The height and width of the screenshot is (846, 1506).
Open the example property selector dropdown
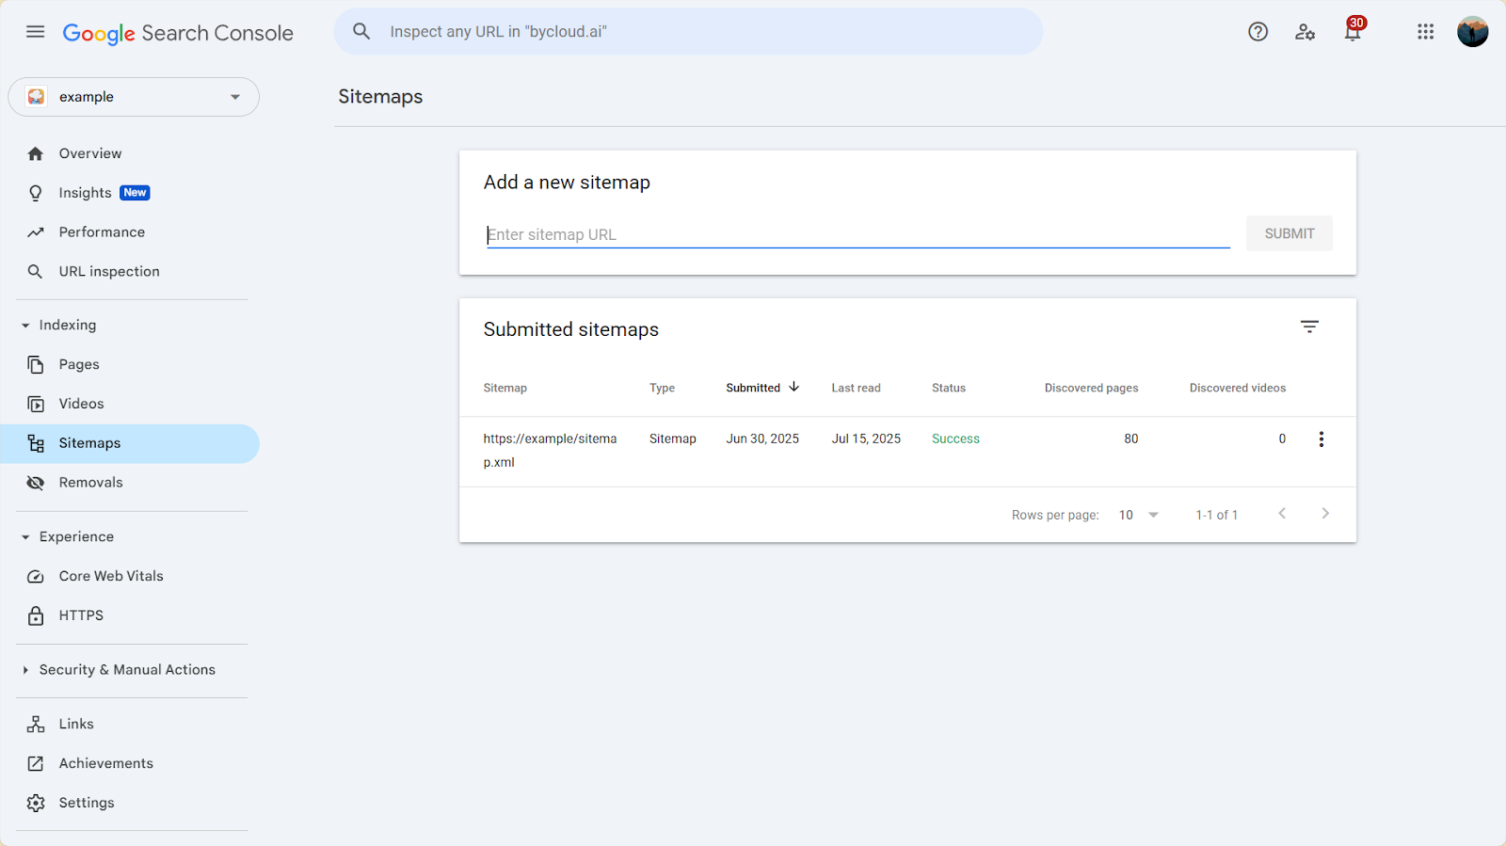(x=134, y=97)
